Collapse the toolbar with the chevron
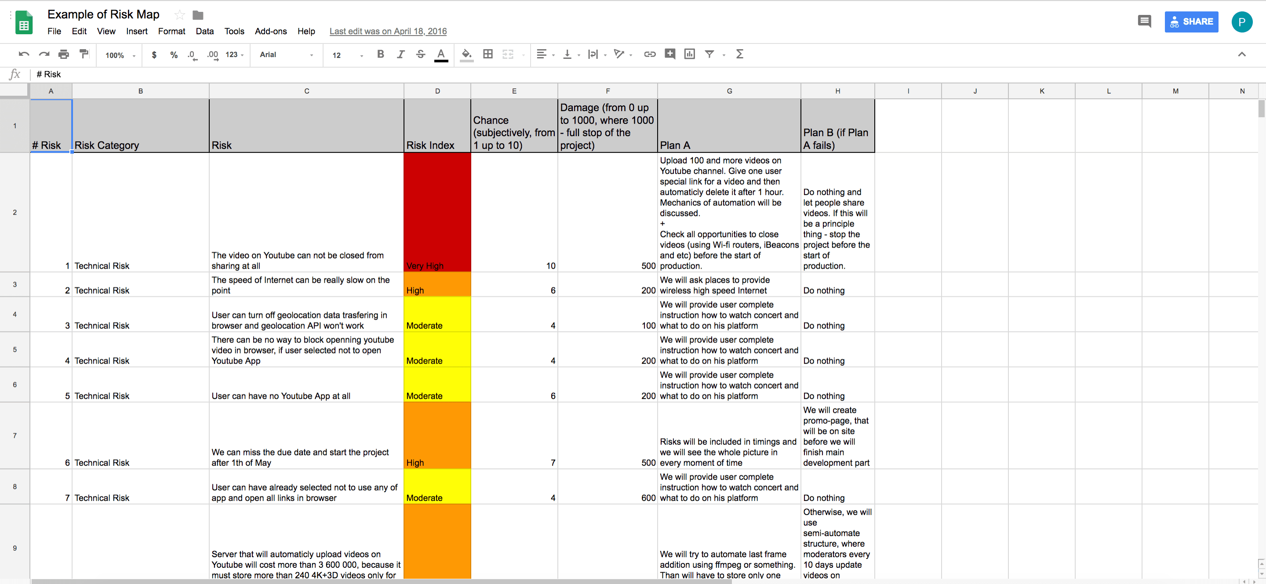This screenshot has width=1266, height=584. (x=1241, y=54)
